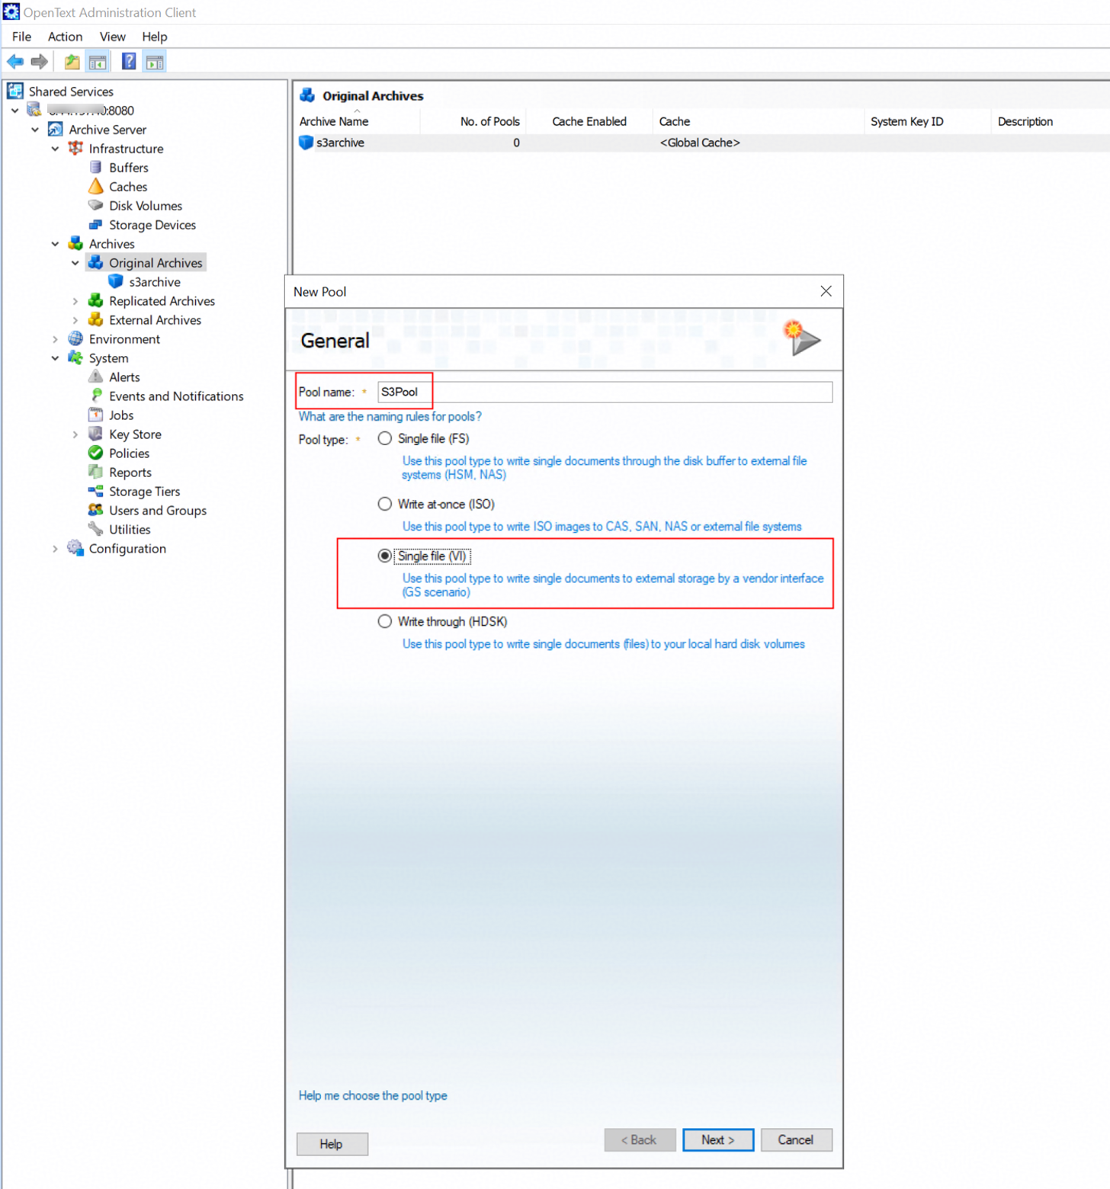Choose Write through (HDSK) pool type
This screenshot has width=1110, height=1189.
pos(385,622)
